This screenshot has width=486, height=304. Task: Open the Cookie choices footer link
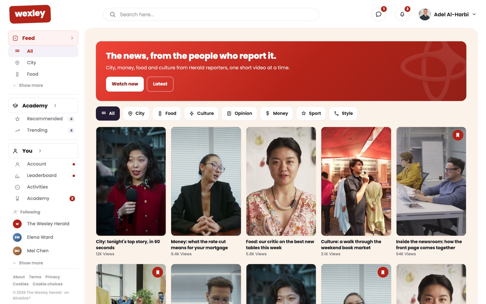[x=48, y=284]
